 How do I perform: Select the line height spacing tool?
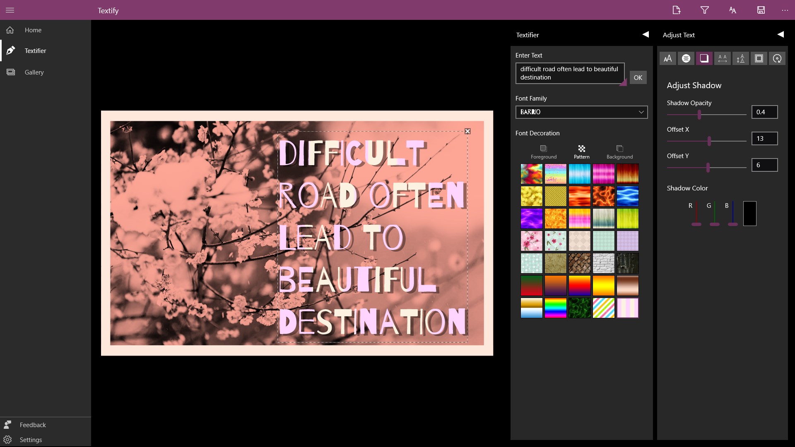(740, 58)
